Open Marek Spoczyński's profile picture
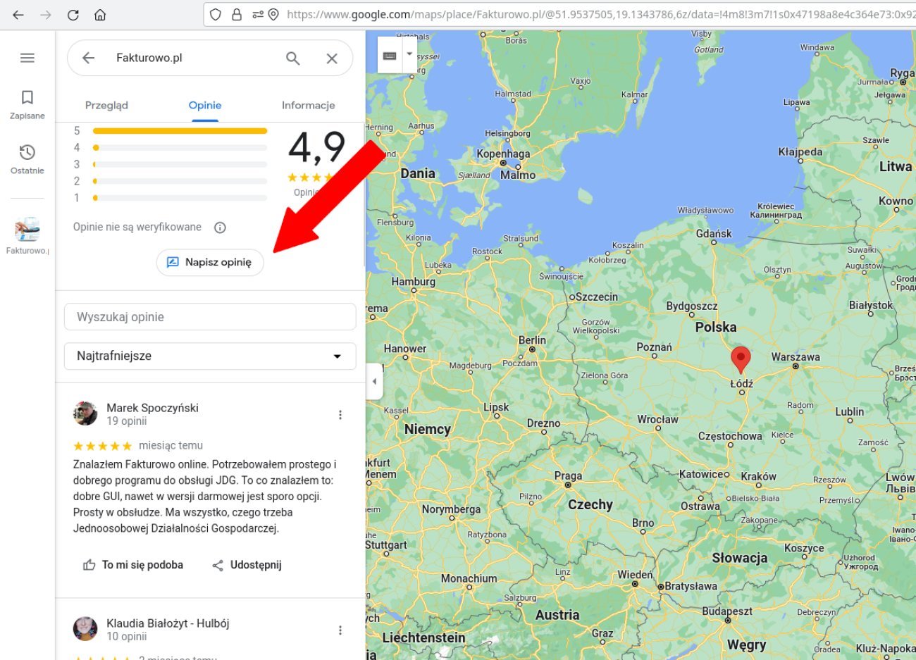 (x=85, y=413)
